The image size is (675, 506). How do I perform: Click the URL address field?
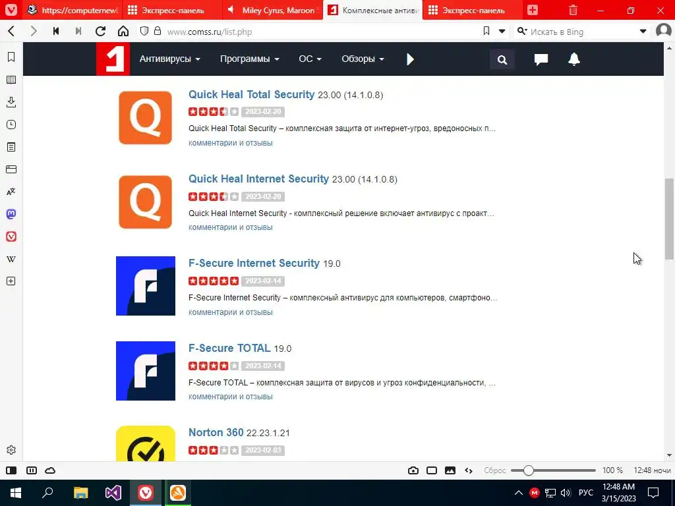321,32
